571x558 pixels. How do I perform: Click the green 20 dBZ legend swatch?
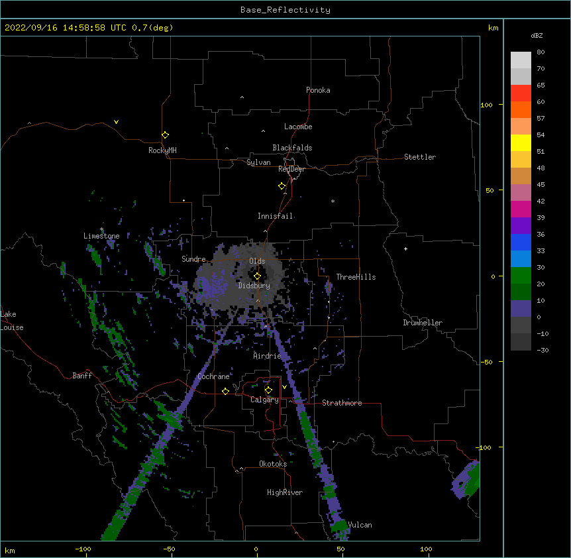click(x=521, y=276)
